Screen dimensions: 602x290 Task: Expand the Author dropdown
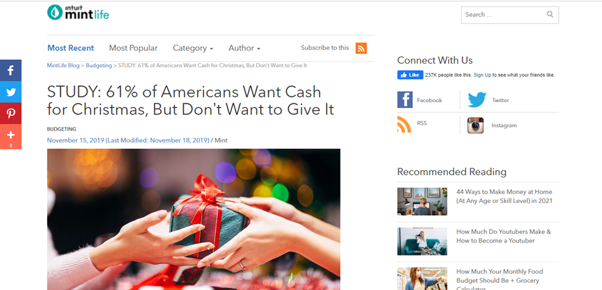click(244, 48)
